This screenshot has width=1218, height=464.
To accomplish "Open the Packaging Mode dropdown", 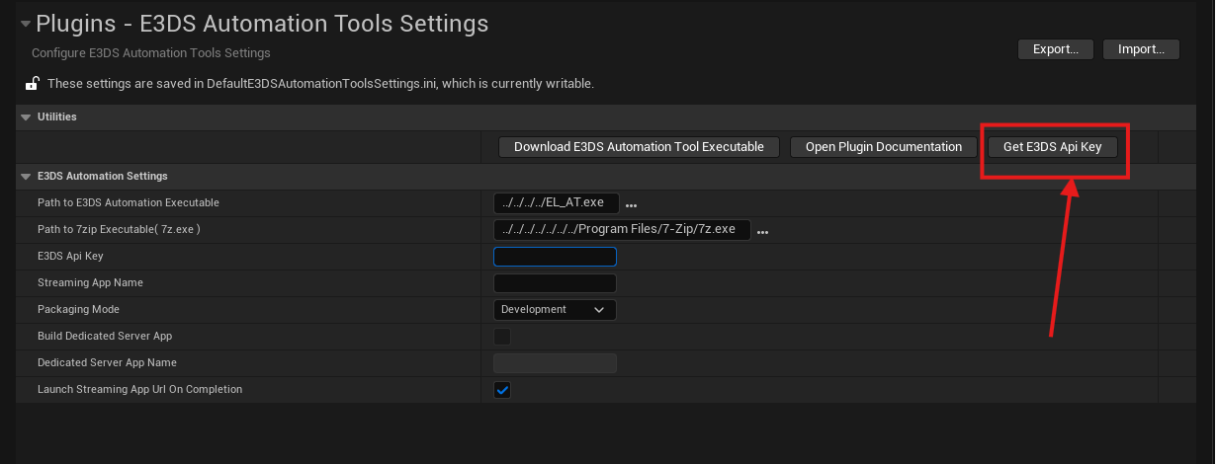I will pyautogui.click(x=554, y=310).
